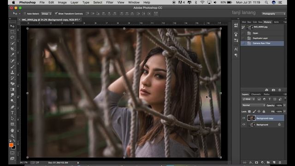
Task: Hide the Background layer
Action: [x=244, y=125]
